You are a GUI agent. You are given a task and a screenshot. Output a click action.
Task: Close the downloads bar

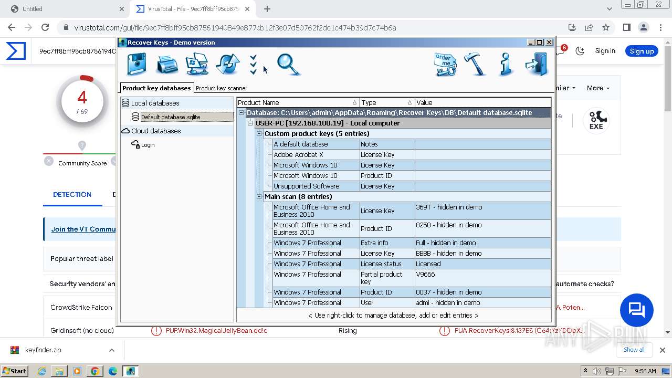point(662,350)
